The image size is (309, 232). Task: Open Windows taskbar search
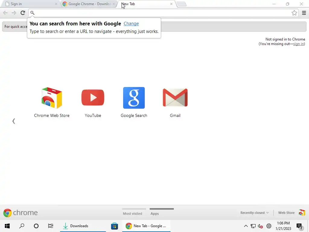[x=22, y=226]
